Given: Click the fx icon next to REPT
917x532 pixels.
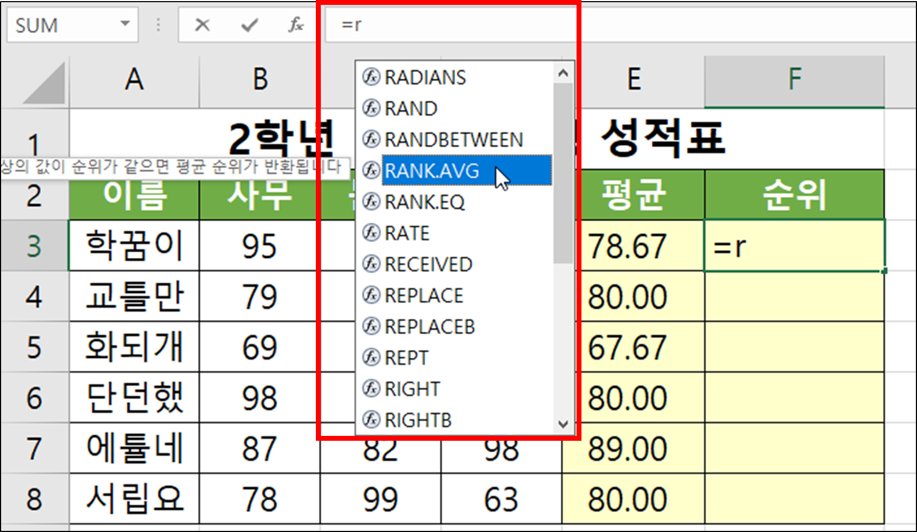Looking at the screenshot, I should tap(371, 358).
